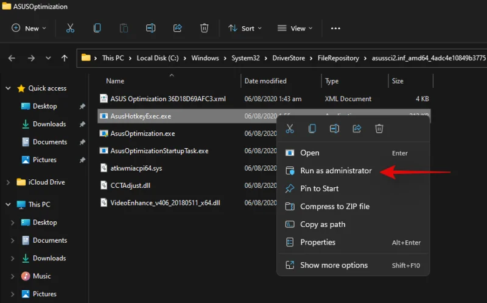Click the New button in the toolbar
487x303 pixels.
click(x=28, y=28)
